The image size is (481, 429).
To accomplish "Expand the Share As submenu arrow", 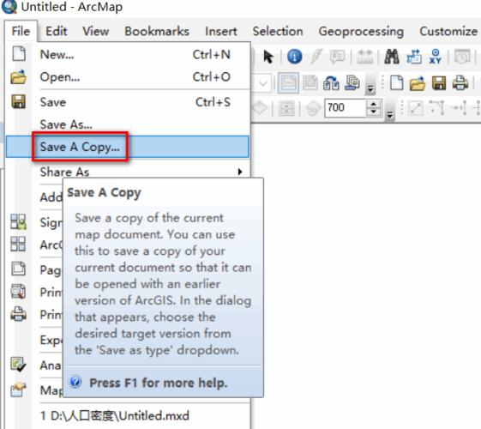I will pyautogui.click(x=240, y=172).
